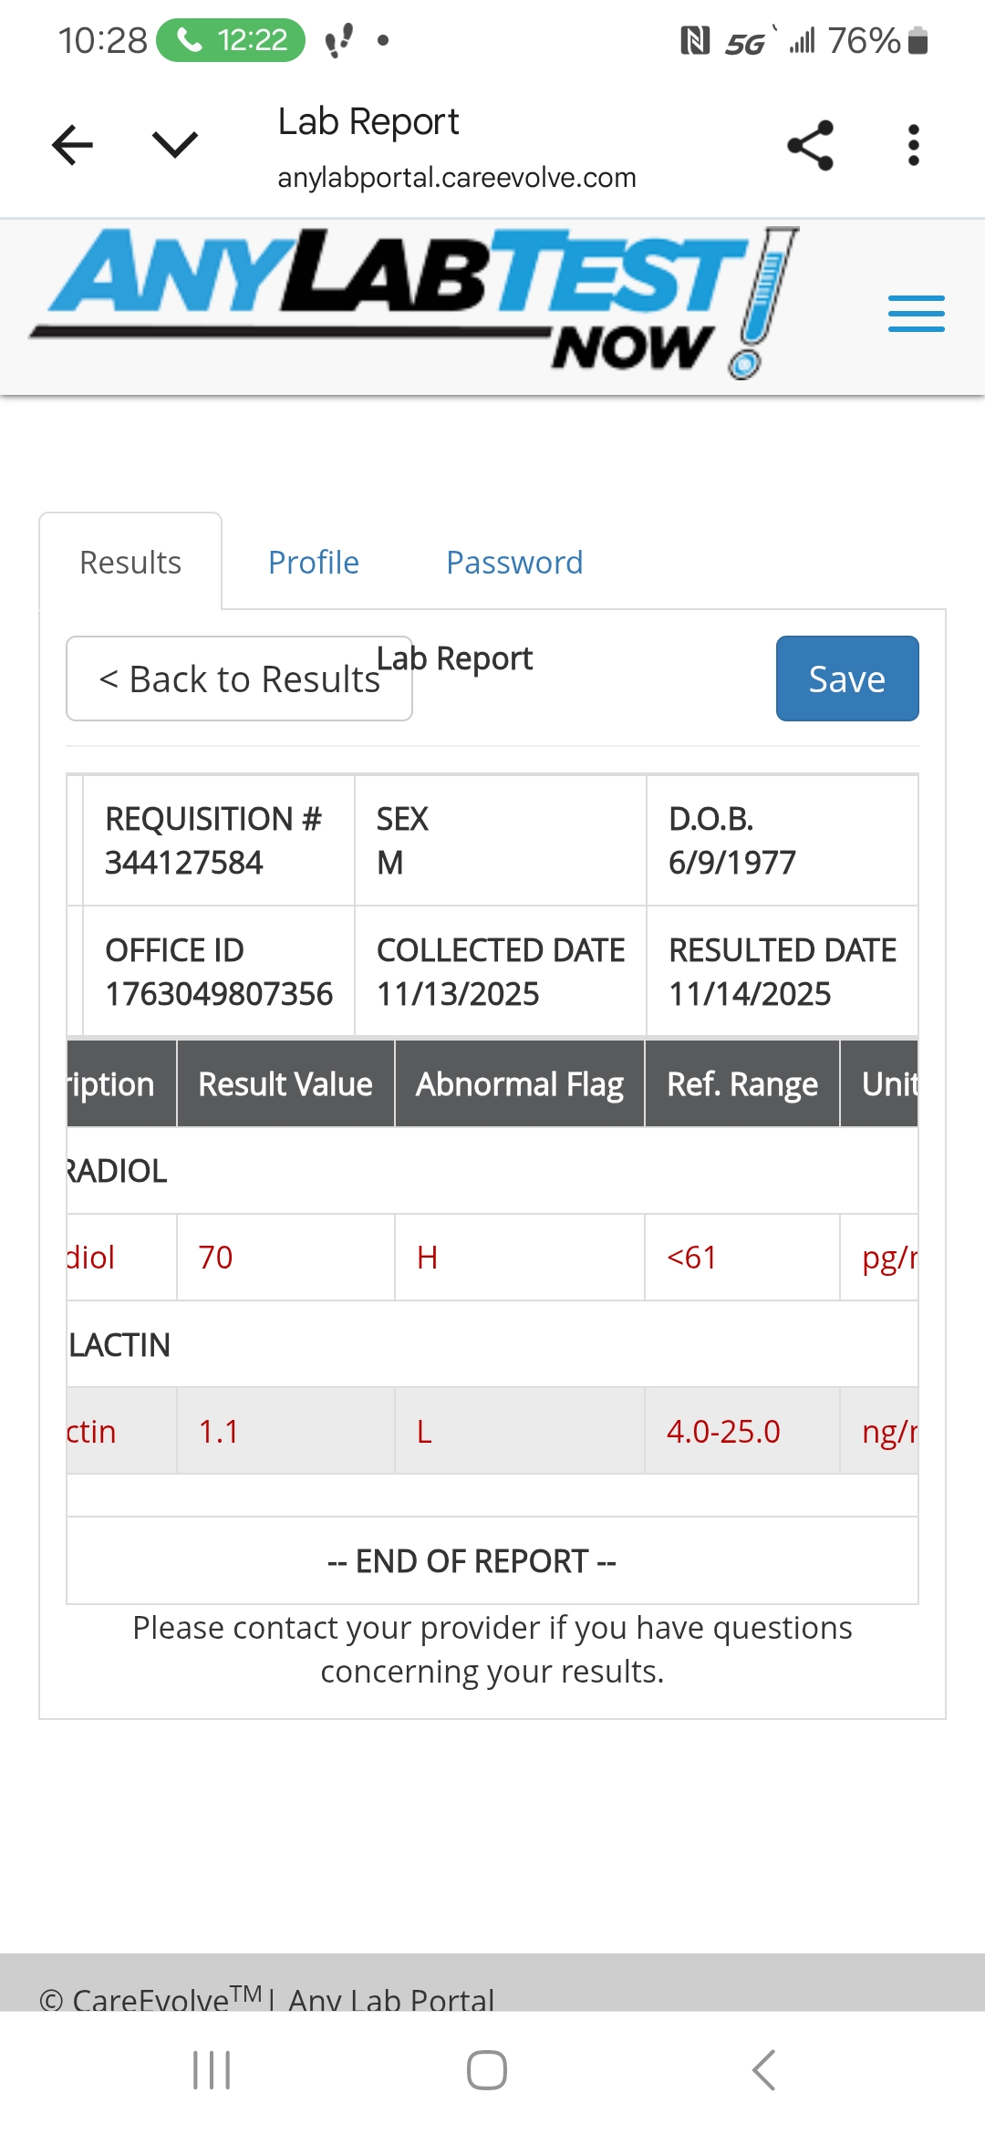The width and height of the screenshot is (985, 2134).
Task: Click the Result Value column header
Action: click(285, 1084)
